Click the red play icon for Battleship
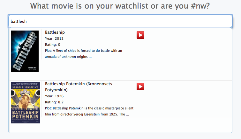 pyautogui.click(x=140, y=35)
